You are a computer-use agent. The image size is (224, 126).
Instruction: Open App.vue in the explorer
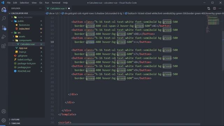pos(27,48)
